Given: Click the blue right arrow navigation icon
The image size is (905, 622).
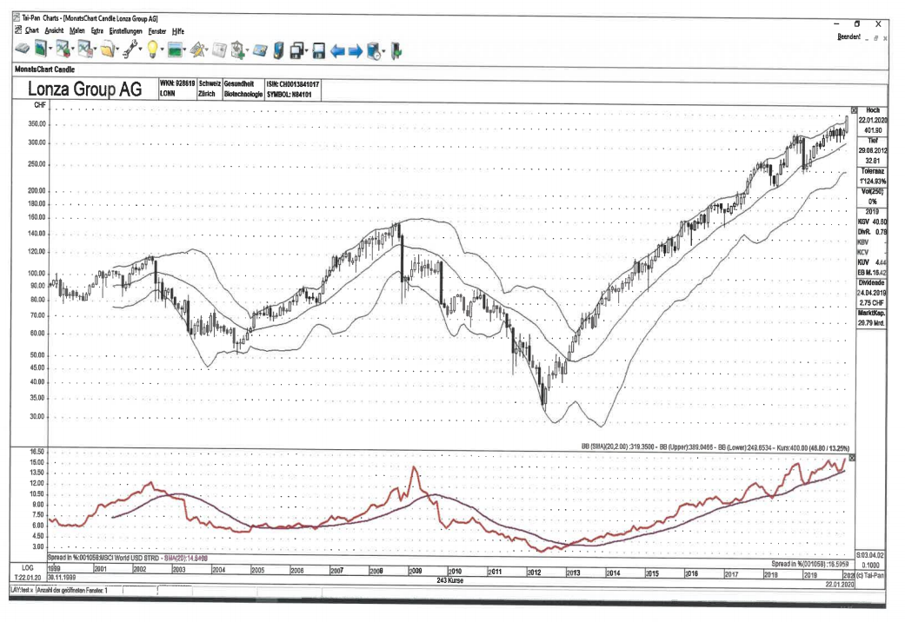Looking at the screenshot, I should (x=354, y=50).
